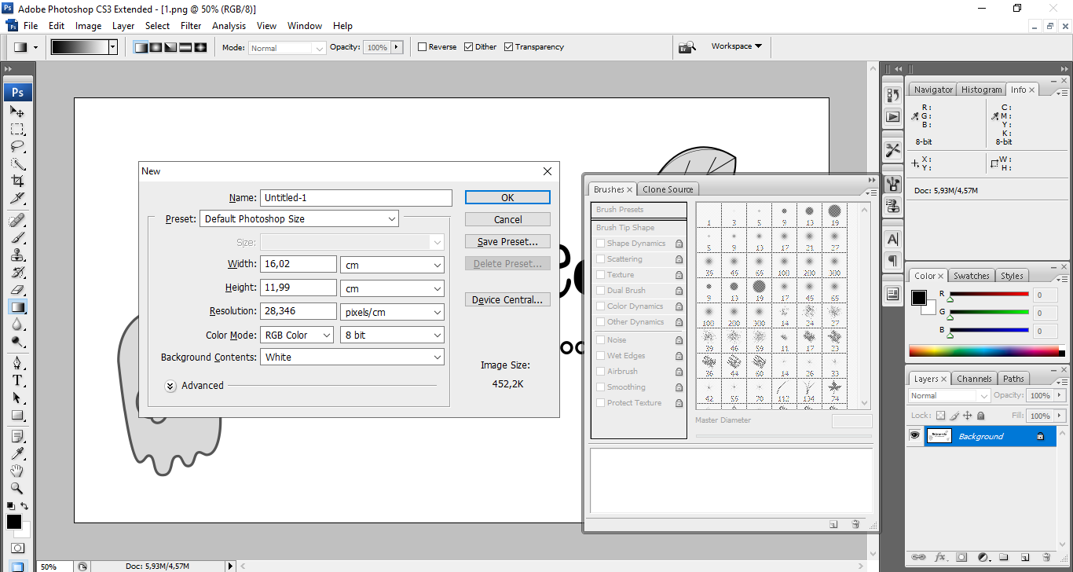Open the Filter menu
The width and height of the screenshot is (1073, 572).
pos(191,26)
